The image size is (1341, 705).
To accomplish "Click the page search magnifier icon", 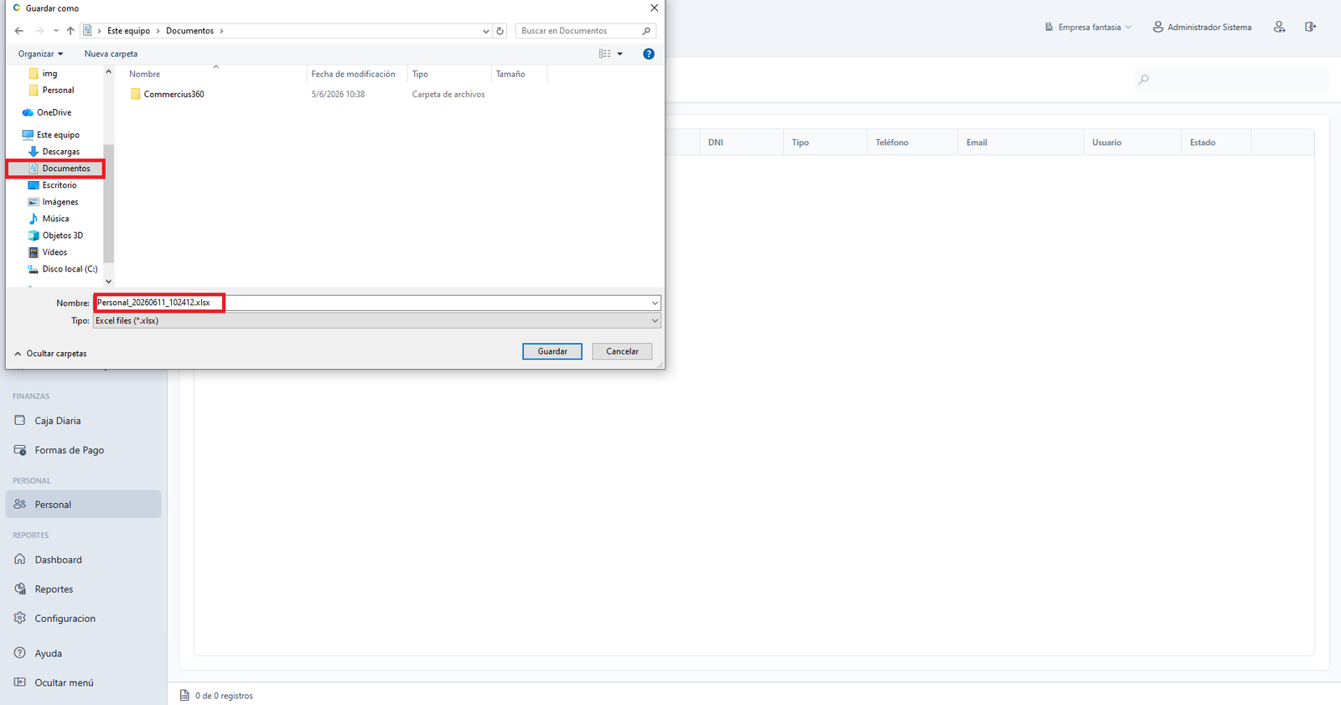I will 1144,80.
